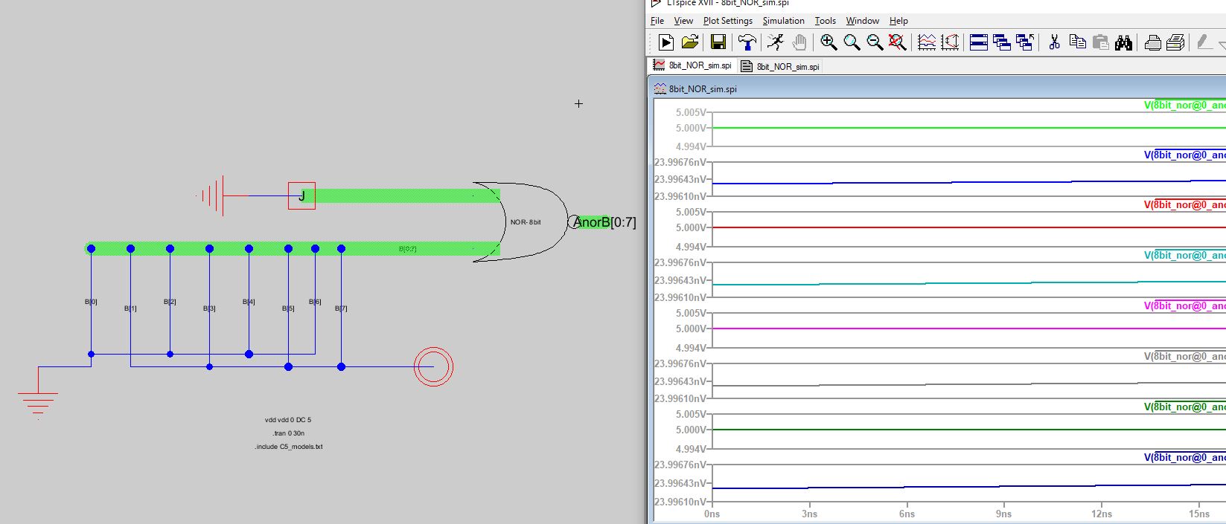Save using the floppy disk icon
Screen dimensions: 1226x524
pos(718,42)
